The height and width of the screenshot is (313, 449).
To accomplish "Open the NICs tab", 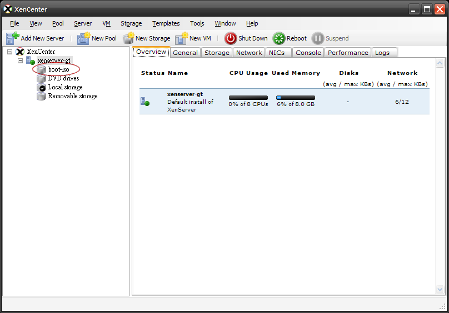I will (x=277, y=53).
